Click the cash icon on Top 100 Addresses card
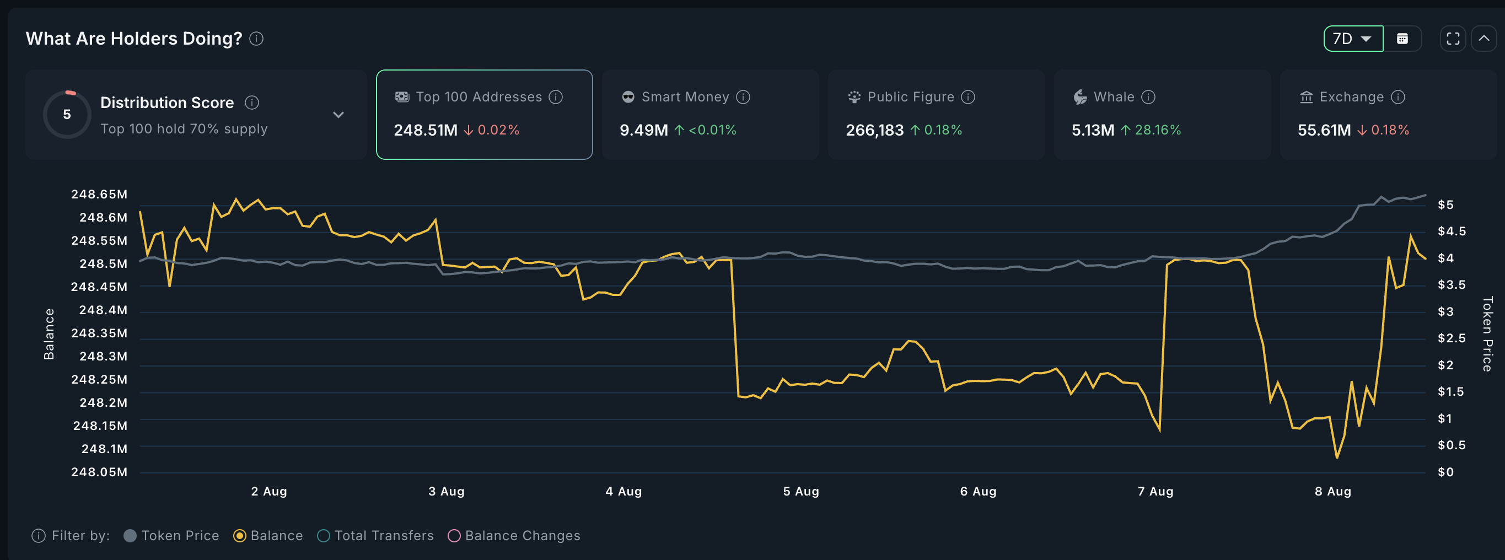Viewport: 1505px width, 560px height. click(402, 97)
